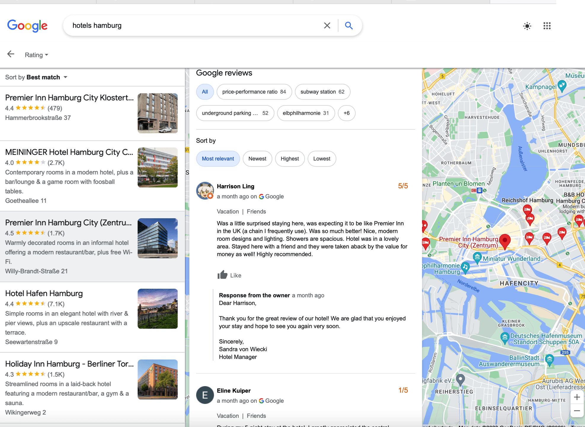Viewport: 585px width, 427px height.
Task: Select the elbphilharmonie 31 filter chip
Action: [x=306, y=113]
